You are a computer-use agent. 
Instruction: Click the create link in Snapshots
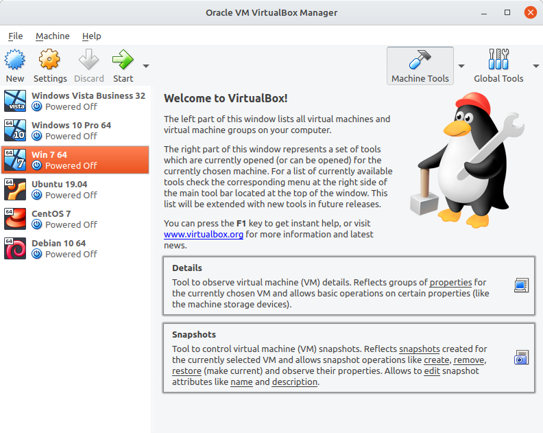[x=436, y=360]
